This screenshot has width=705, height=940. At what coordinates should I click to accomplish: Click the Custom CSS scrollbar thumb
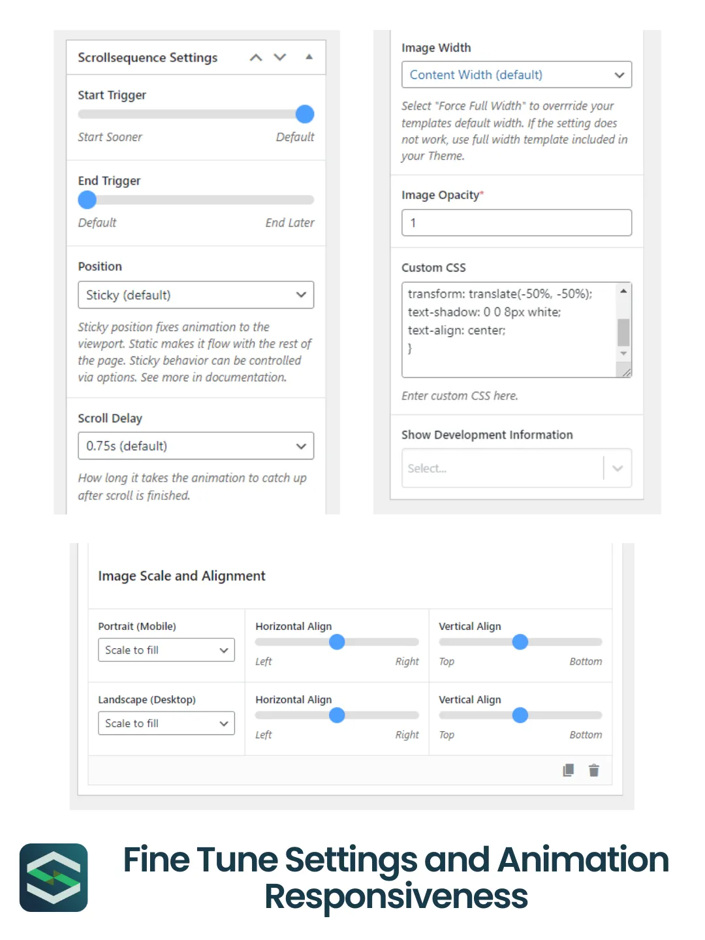(x=623, y=332)
